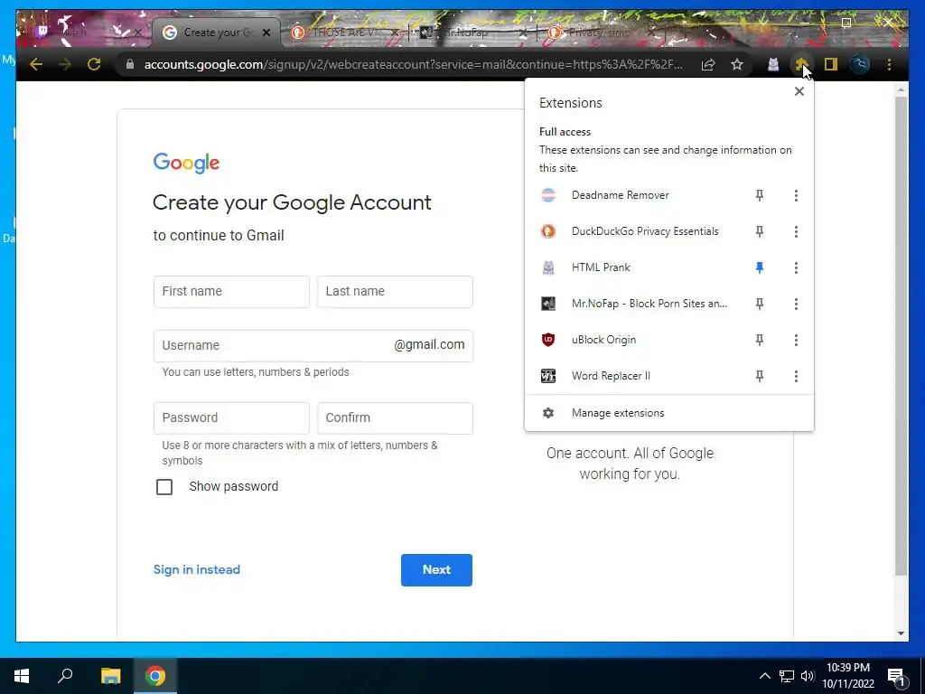Click the Sign in instead link

point(196,569)
